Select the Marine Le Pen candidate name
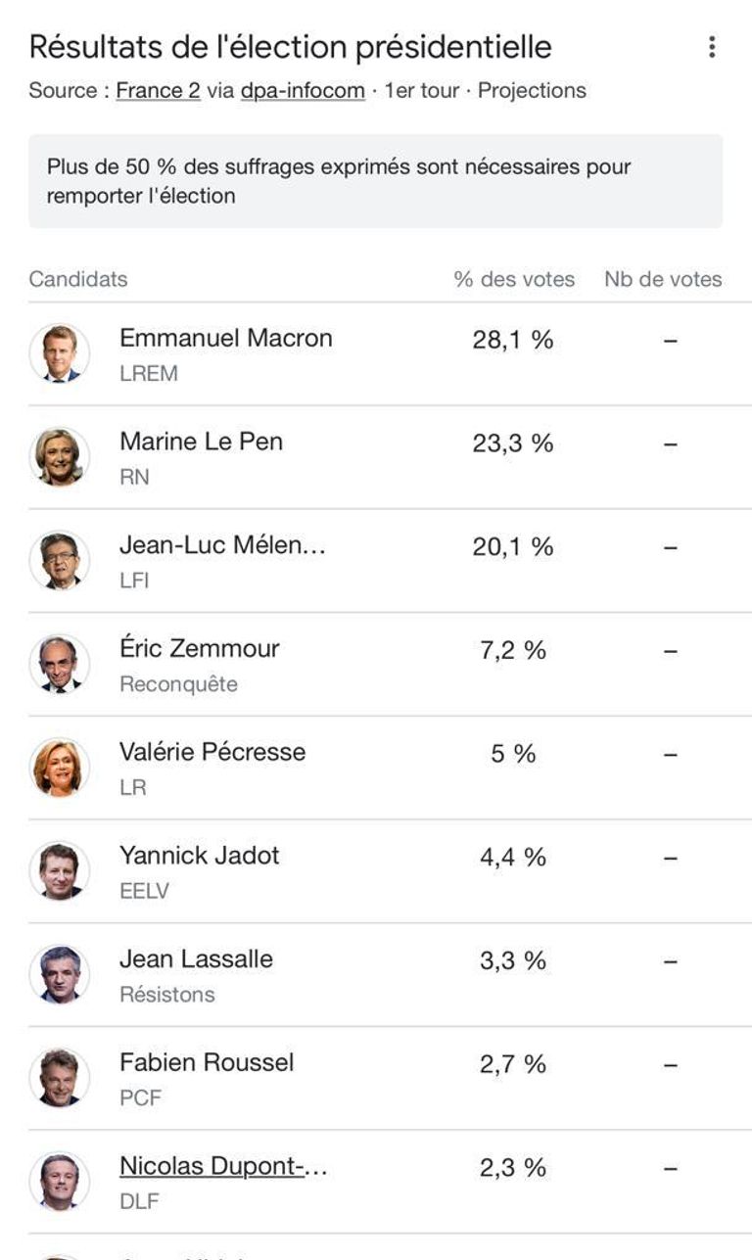The image size is (752, 1260). (x=201, y=442)
